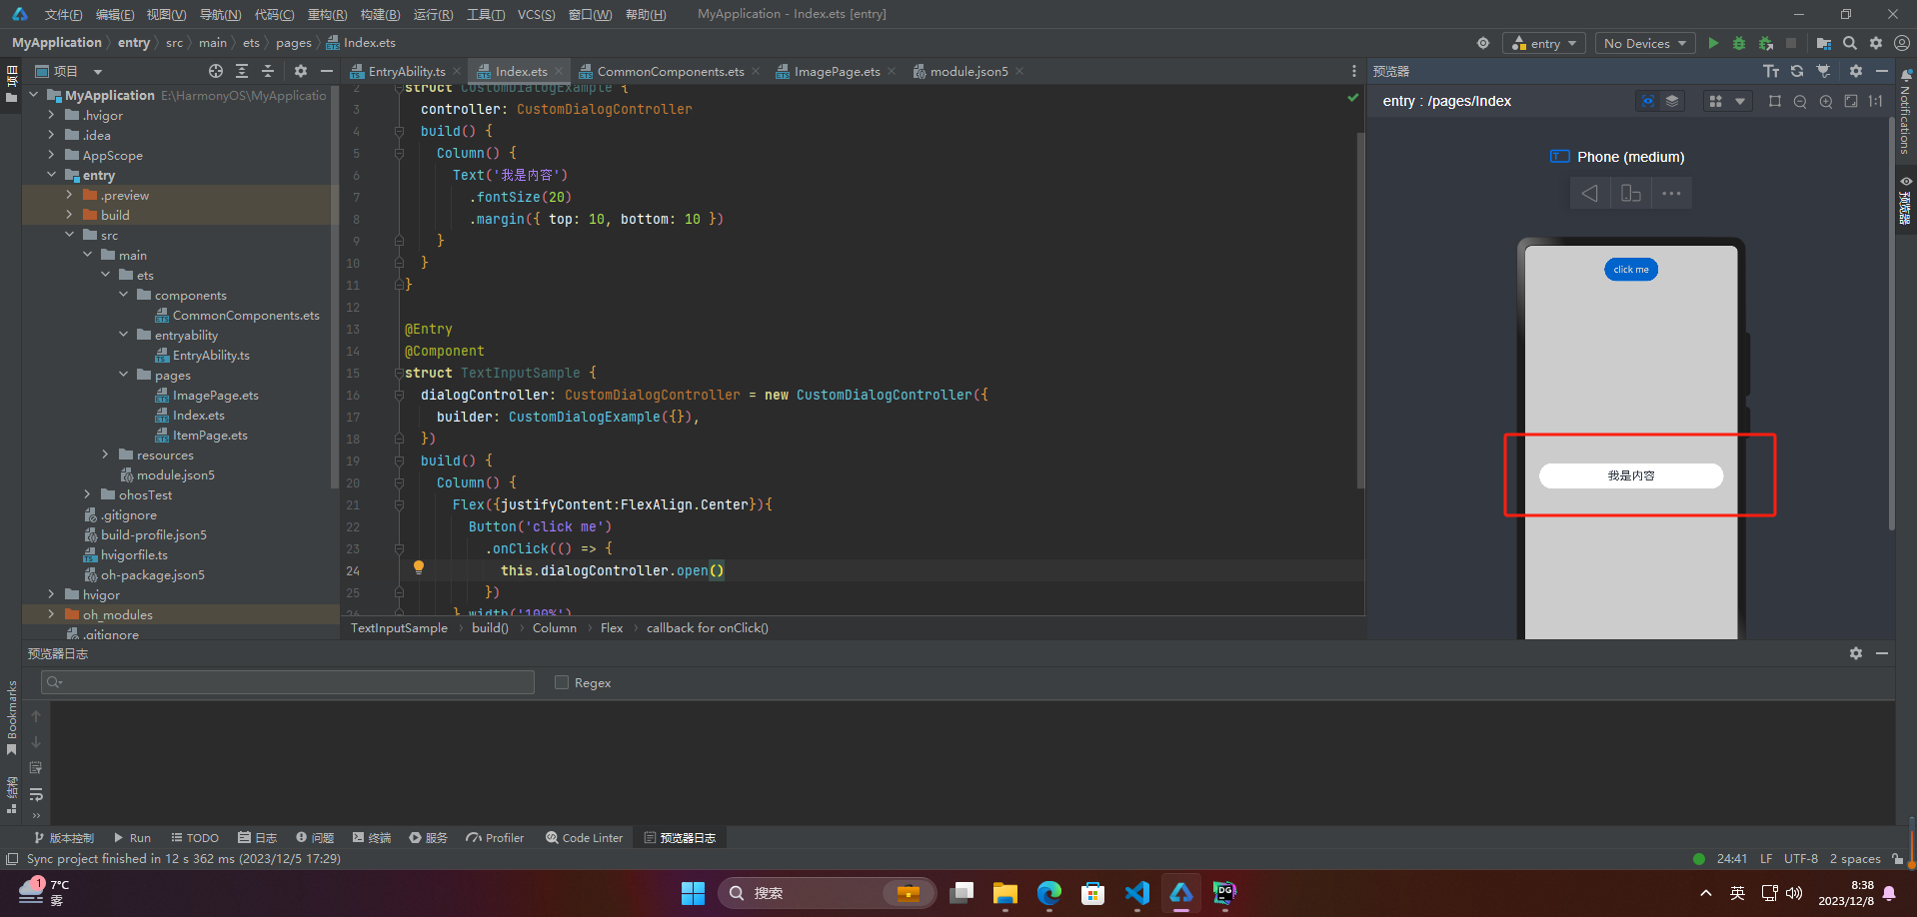Switch to the component layers view toggle
The height and width of the screenshot is (917, 1917).
point(1672,101)
